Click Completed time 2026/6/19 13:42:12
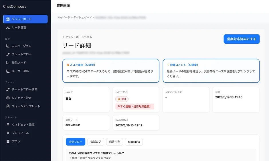The image size is (269, 161). click(x=129, y=125)
